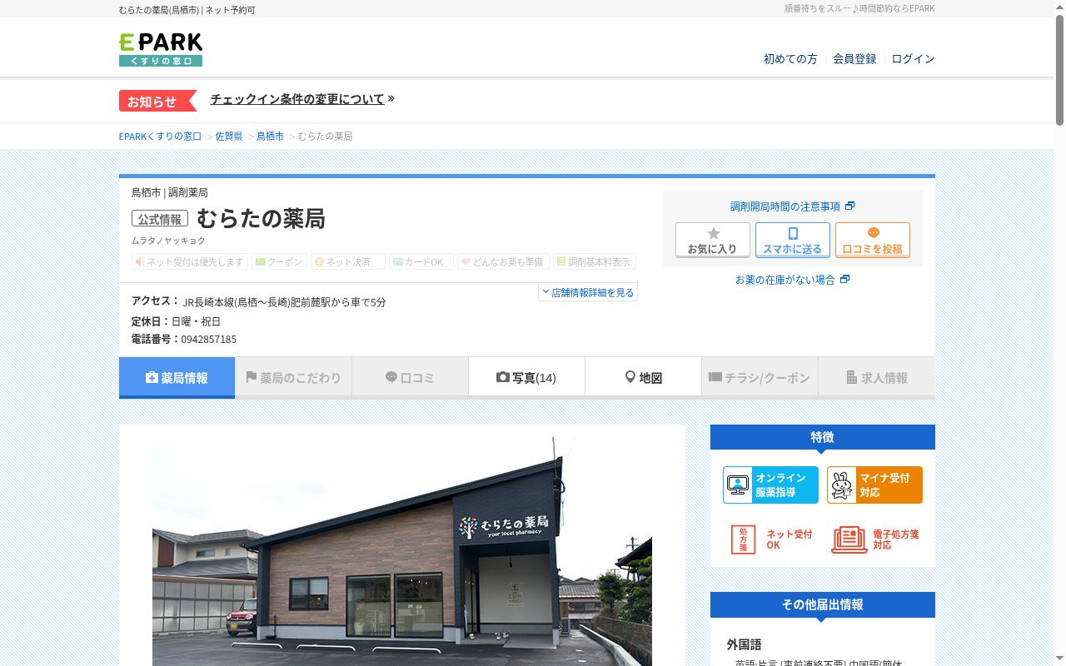Click the ネット受付は優先します tag
Image resolution: width=1066 pixels, height=666 pixels.
(x=190, y=261)
